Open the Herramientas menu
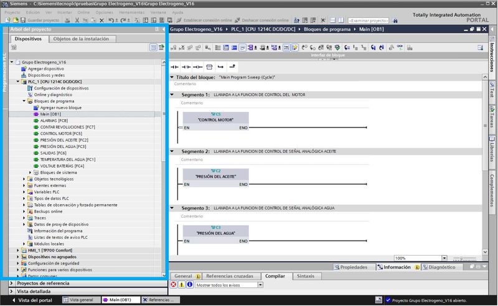The height and width of the screenshot is (306, 498). (x=132, y=12)
